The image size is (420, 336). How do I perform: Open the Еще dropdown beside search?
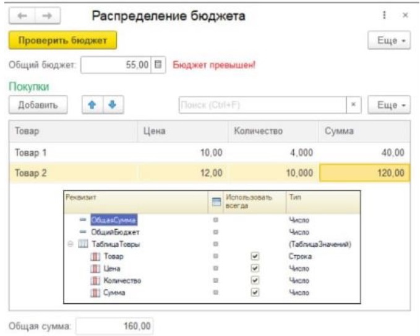click(x=388, y=105)
